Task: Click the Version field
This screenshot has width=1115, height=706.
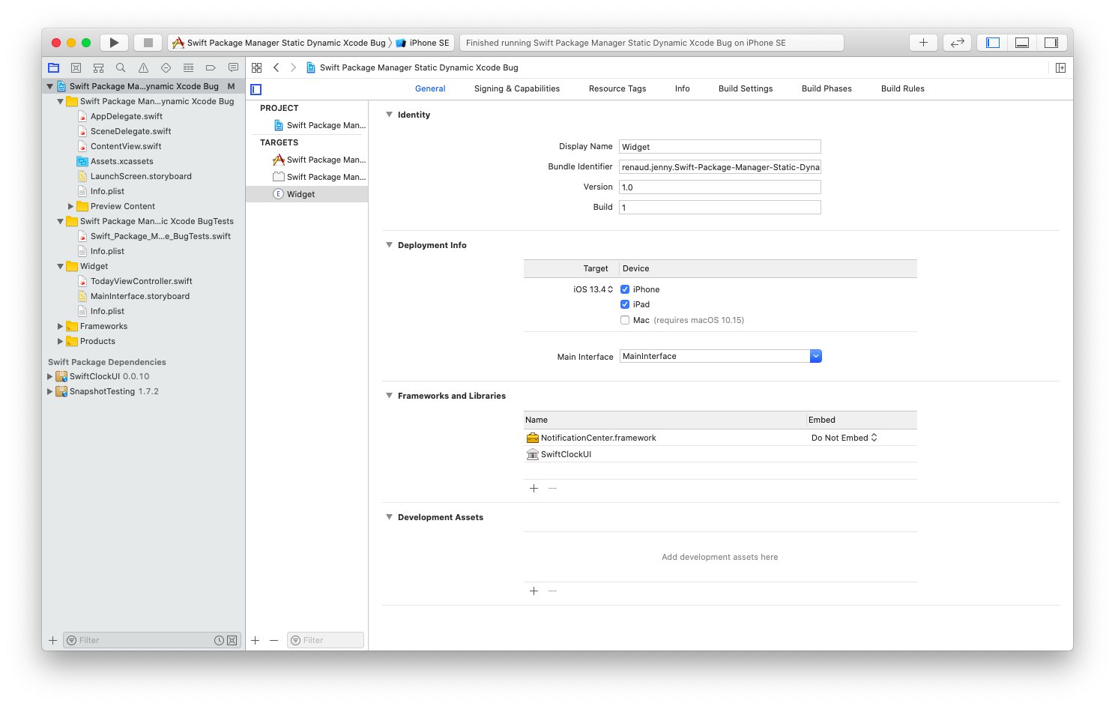Action: click(x=720, y=187)
